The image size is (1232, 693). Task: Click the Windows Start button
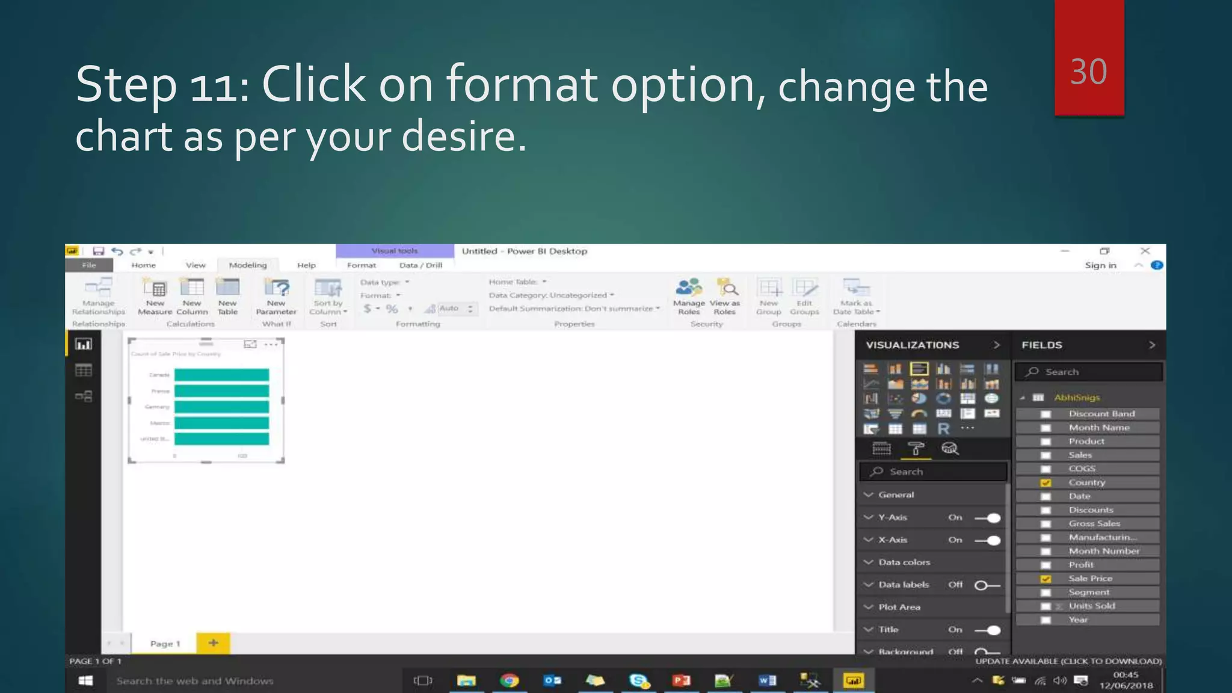coord(85,680)
